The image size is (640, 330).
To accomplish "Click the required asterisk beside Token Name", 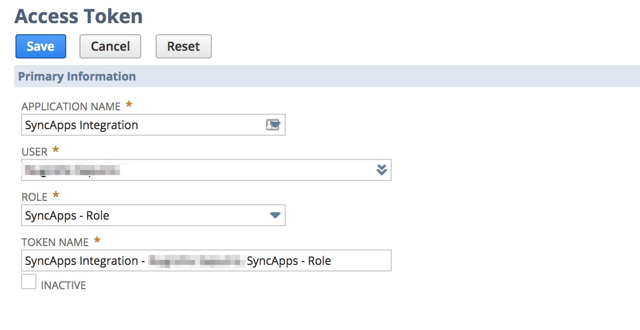I will pyautogui.click(x=97, y=241).
